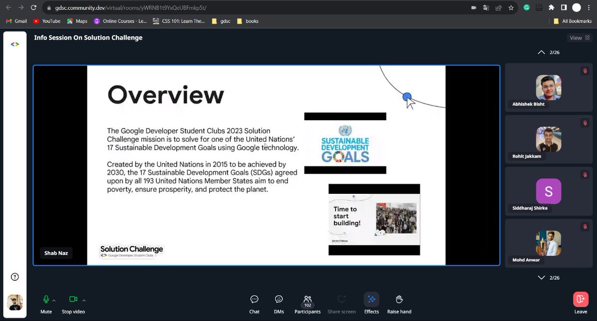Click the site lock icon in address bar
Image resolution: width=597 pixels, height=321 pixels.
pyautogui.click(x=49, y=8)
